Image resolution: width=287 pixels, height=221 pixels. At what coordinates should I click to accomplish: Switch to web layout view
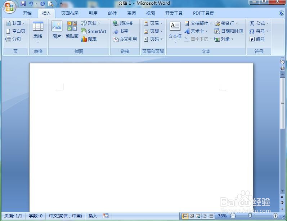pyautogui.click(x=198, y=216)
